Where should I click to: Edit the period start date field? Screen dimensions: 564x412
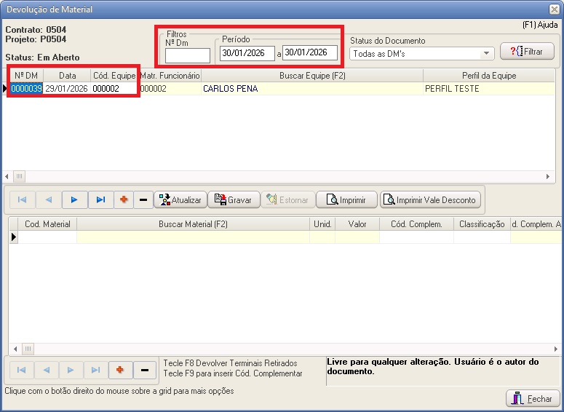[247, 53]
